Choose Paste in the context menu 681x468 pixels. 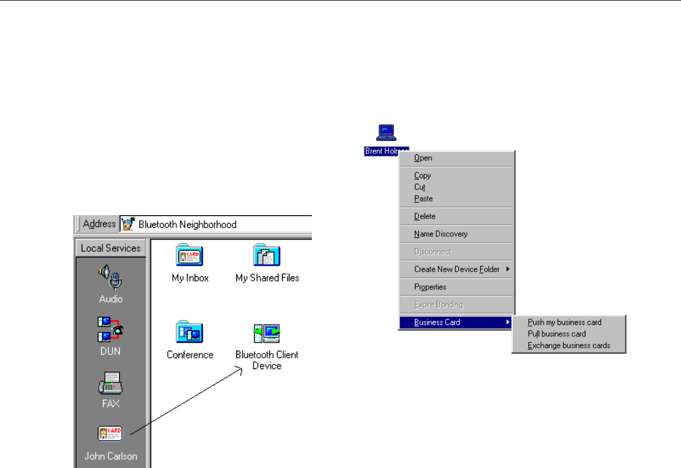click(x=457, y=199)
